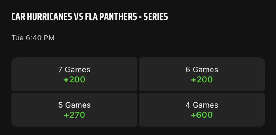Click the "Tue" day text
Viewport: 276px width, 135px height.
click(18, 38)
